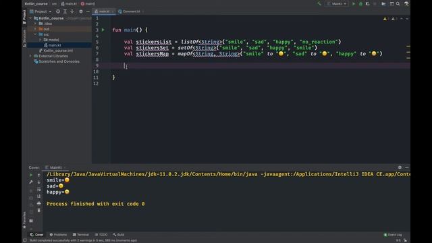Click the locate/select opened file icon
Screen dimensions: 432x243
(58, 11)
